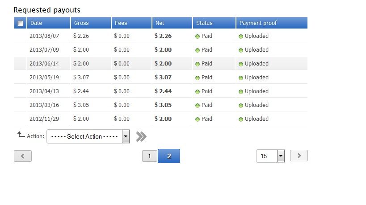Screen dimensions: 366x205
Task: Sort by the Net column header
Action: (x=172, y=23)
